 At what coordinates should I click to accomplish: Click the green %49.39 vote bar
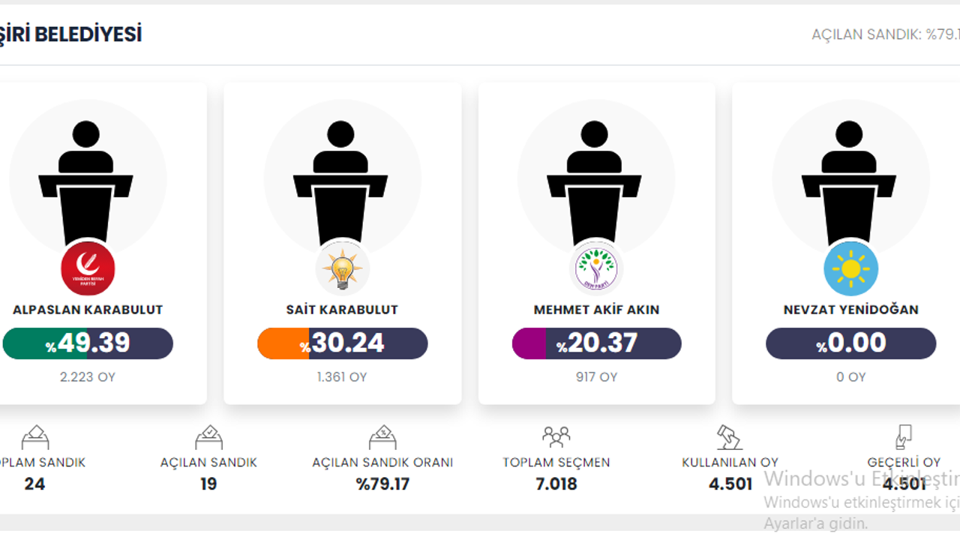tap(88, 343)
